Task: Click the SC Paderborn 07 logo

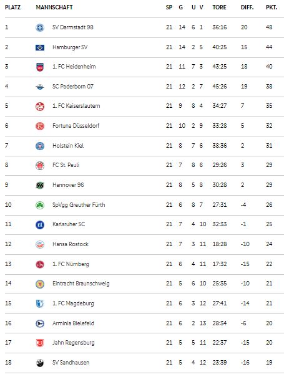Action: (40, 87)
